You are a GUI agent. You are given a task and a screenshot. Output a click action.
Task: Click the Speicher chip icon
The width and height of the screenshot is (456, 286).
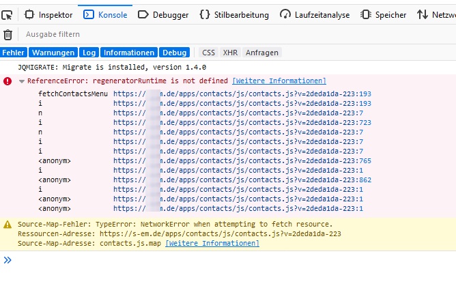point(366,14)
